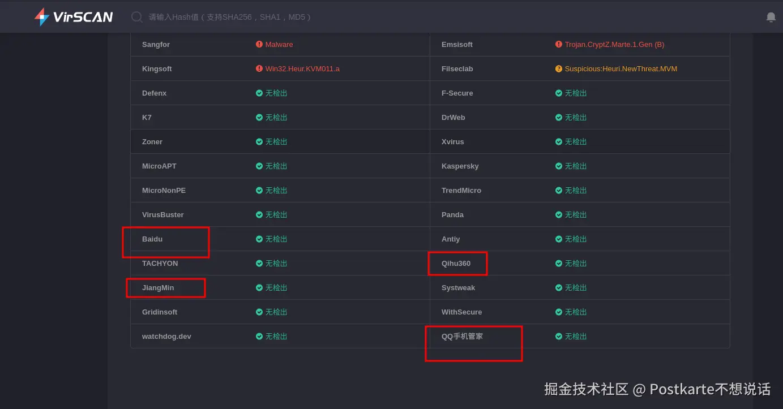
Task: Click the green check icon in watchdog.dev row
Action: [259, 336]
